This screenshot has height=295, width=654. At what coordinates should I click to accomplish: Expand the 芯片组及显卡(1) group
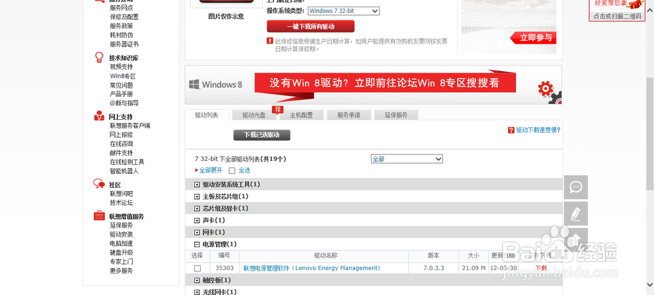pyautogui.click(x=198, y=208)
